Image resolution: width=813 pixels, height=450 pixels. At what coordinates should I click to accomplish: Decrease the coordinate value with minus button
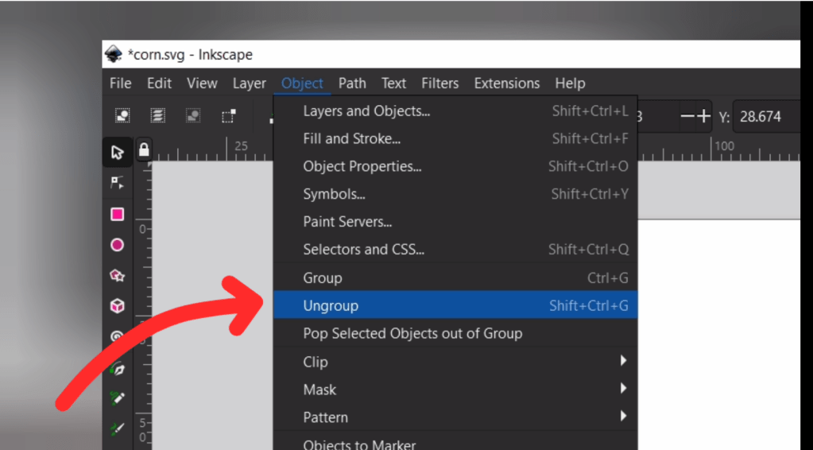click(x=687, y=116)
